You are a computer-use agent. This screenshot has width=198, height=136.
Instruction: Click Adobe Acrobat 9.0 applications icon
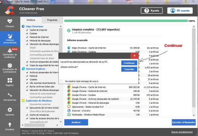pyautogui.click(x=69, y=107)
